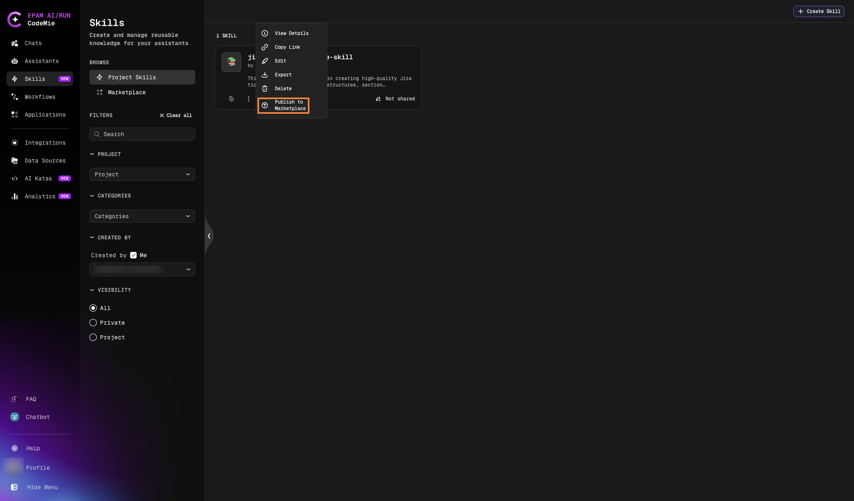Image resolution: width=854 pixels, height=501 pixels.
Task: Navigate to Applications via sidebar icon
Action: coord(15,115)
